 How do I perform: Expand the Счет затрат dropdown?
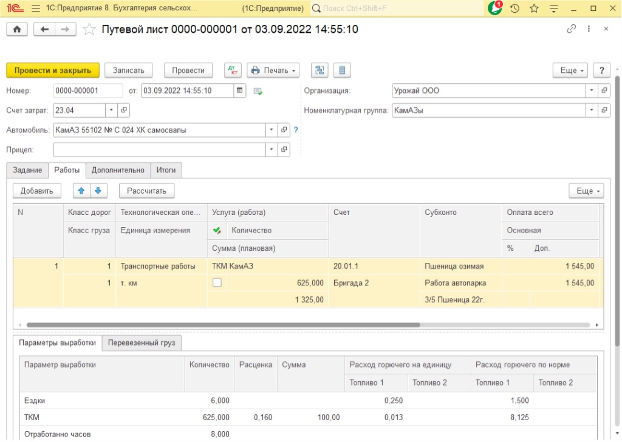click(x=111, y=110)
